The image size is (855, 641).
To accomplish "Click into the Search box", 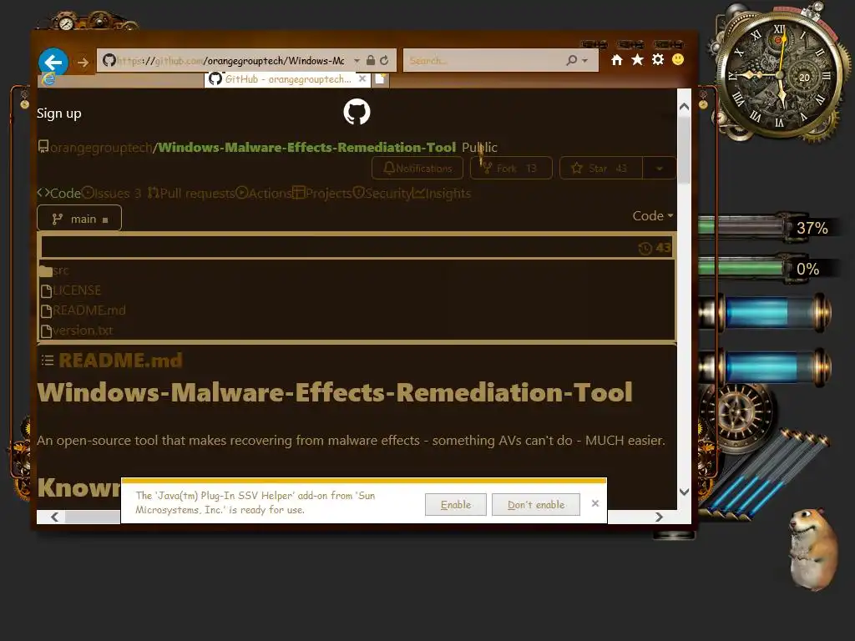I will (484, 60).
